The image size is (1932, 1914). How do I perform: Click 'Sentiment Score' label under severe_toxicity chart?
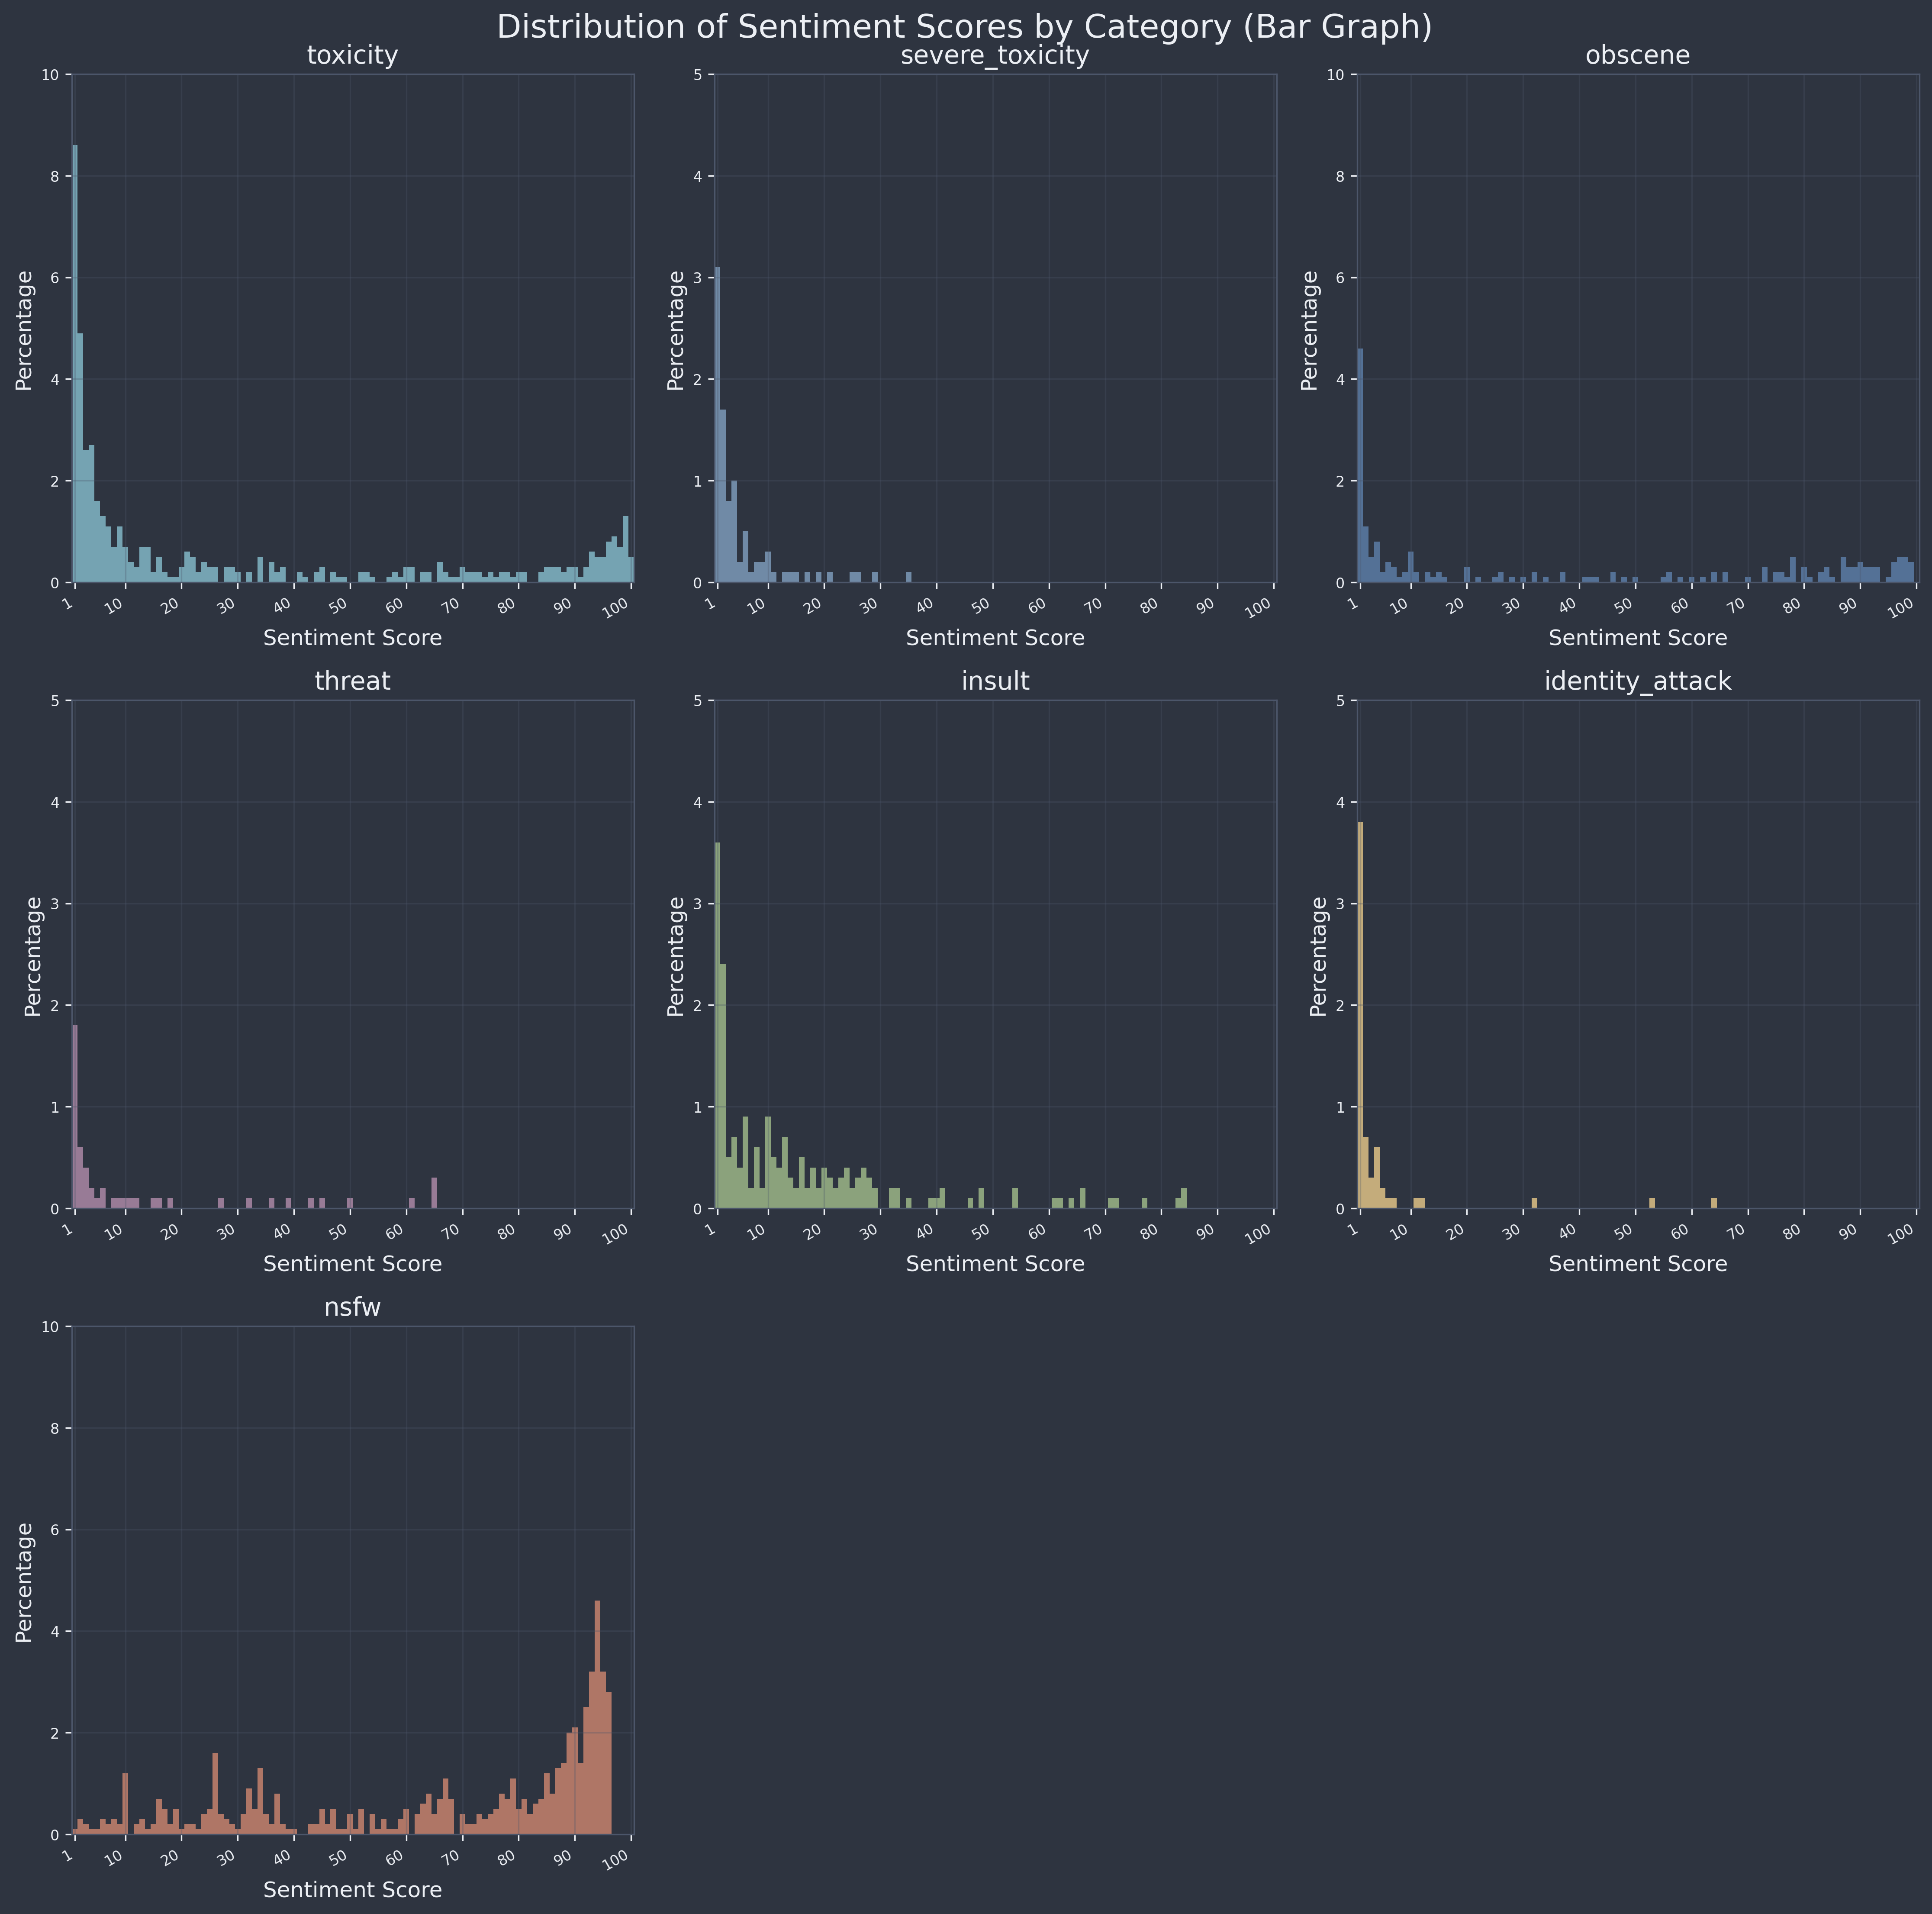[x=995, y=637]
